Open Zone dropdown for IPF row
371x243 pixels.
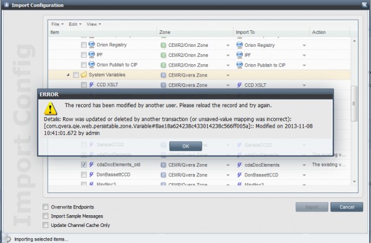point(228,56)
